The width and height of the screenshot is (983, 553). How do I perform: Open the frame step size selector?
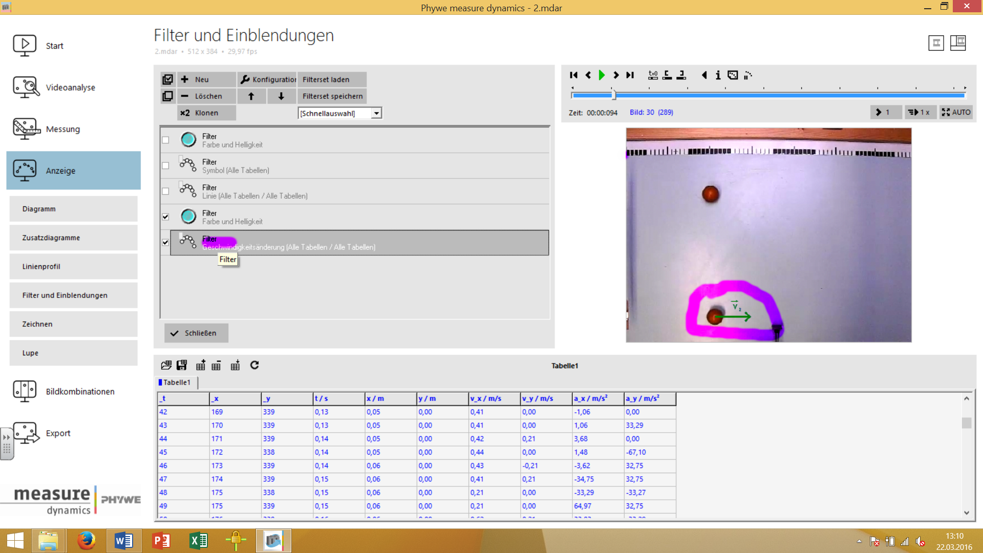point(886,112)
